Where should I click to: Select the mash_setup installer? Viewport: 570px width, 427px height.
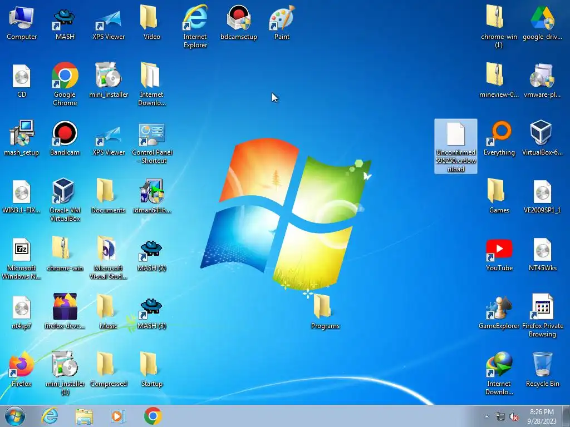(x=22, y=138)
